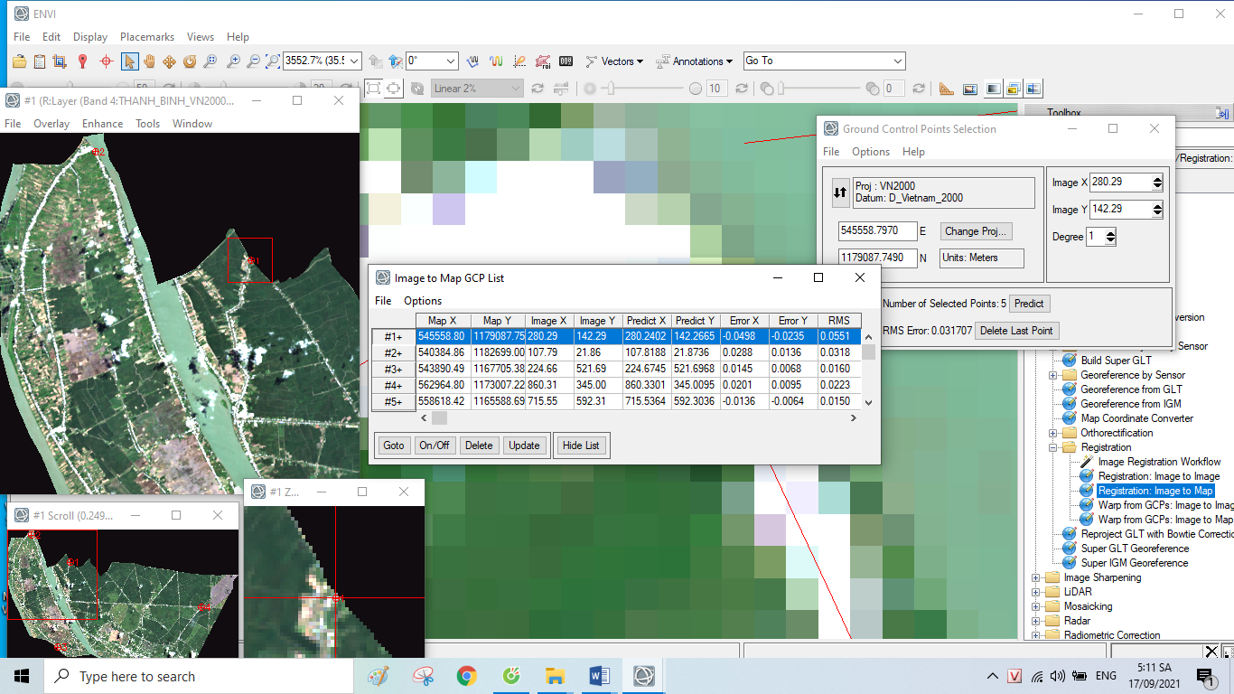Choose the Pan hand tool
Screen dimensions: 1234x694
[x=148, y=61]
